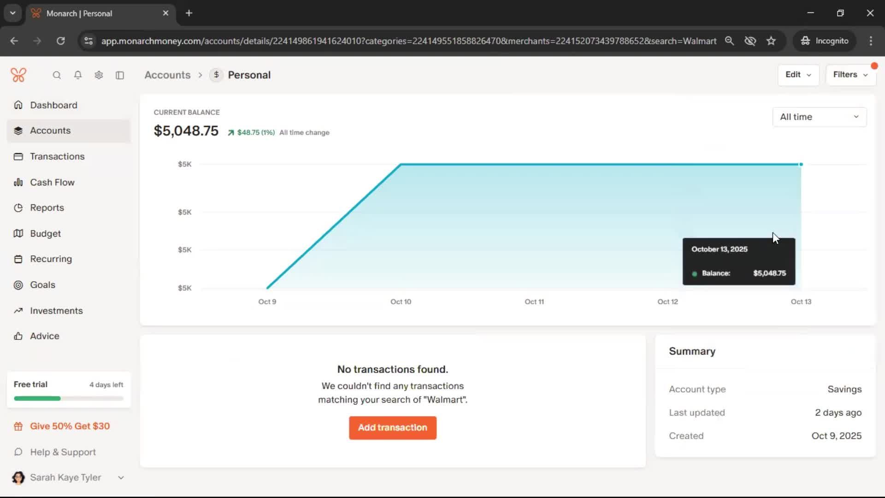This screenshot has height=498, width=885.
Task: Click the dollar sign account icon
Action: [216, 75]
